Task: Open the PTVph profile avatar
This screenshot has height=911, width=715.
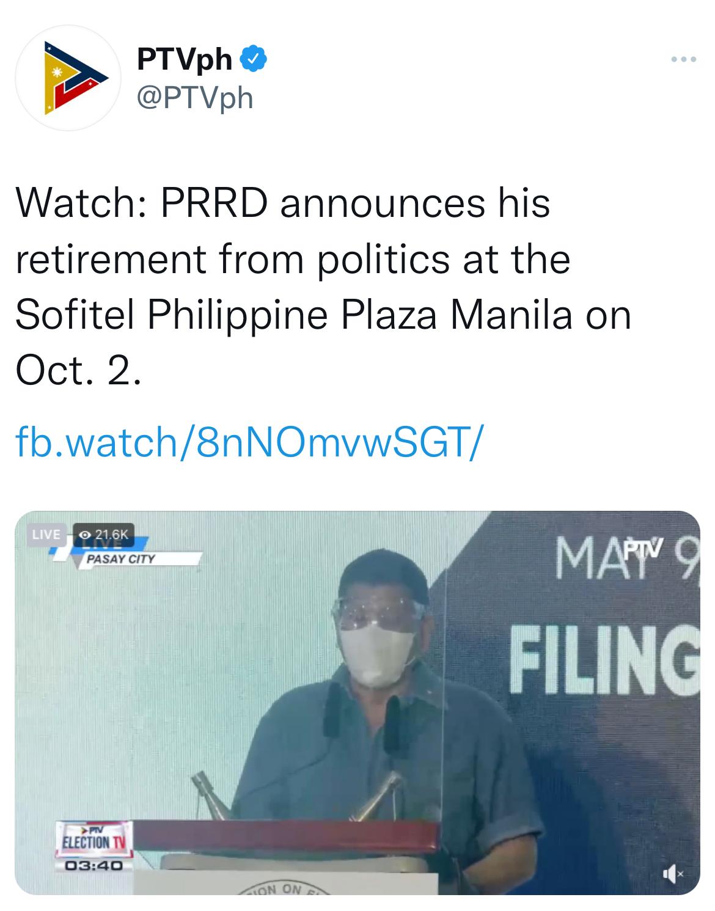Action: pyautogui.click(x=68, y=78)
